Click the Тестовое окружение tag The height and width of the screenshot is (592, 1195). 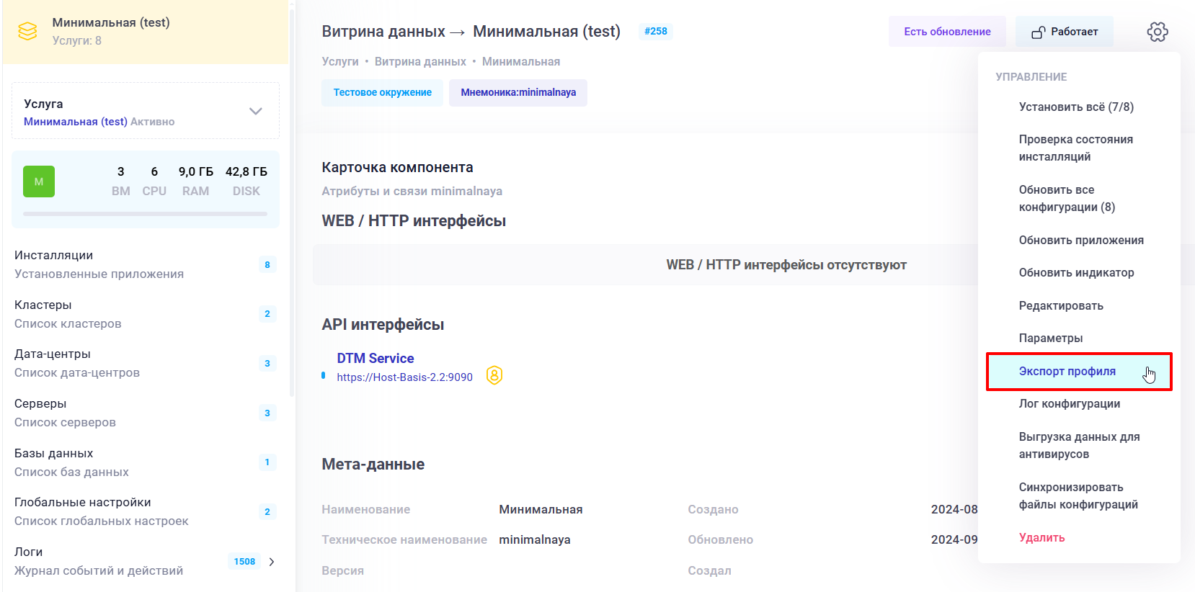[382, 93]
